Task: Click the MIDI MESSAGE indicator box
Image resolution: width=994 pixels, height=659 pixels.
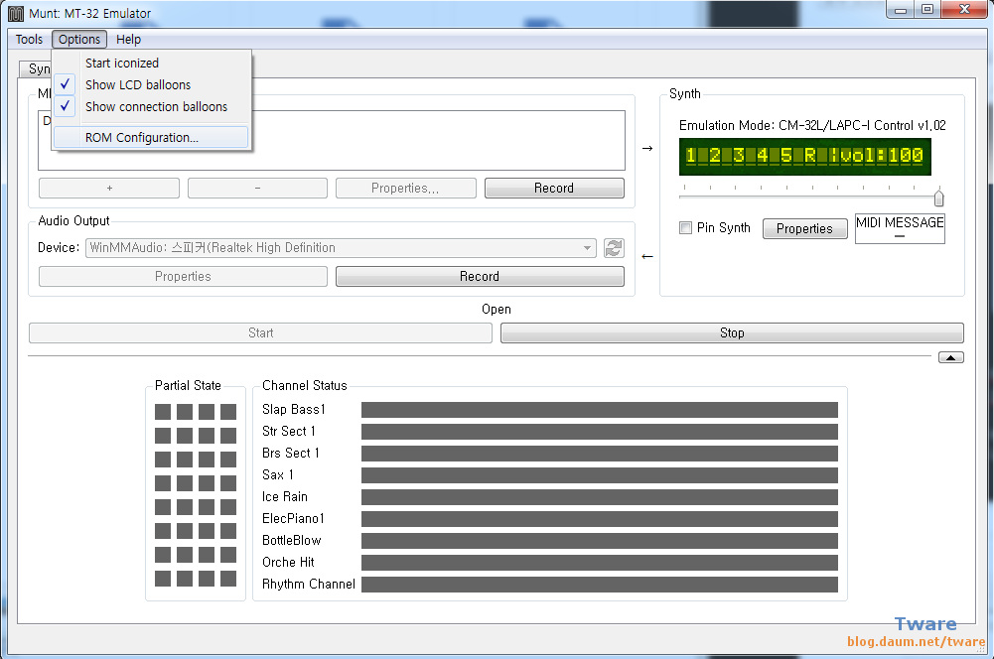Action: [x=900, y=228]
